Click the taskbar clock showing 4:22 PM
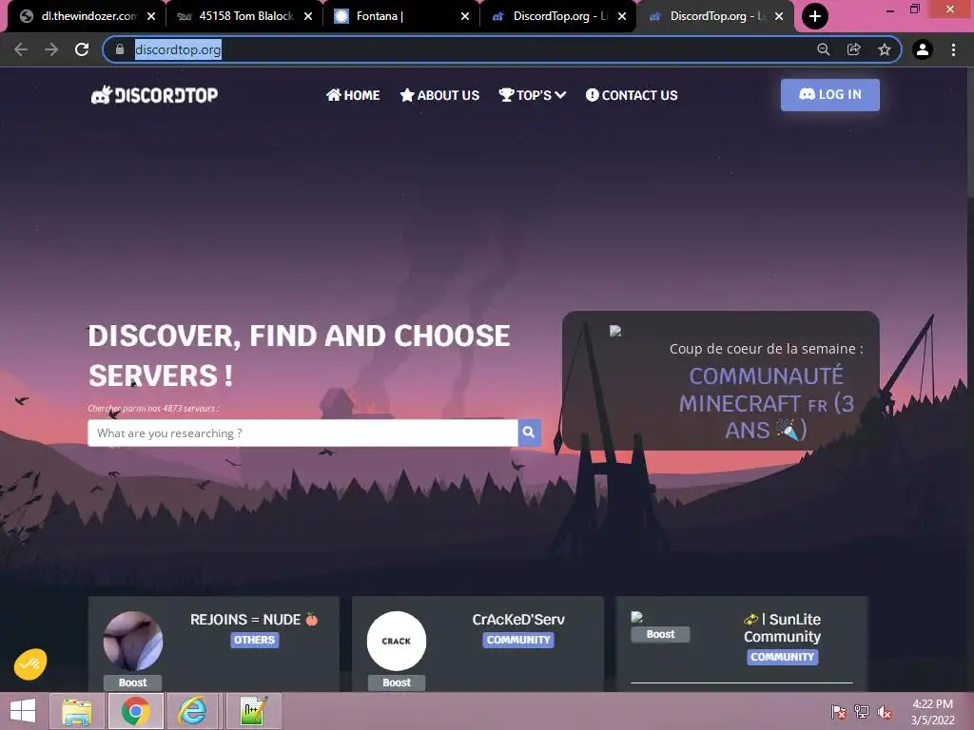This screenshot has width=974, height=730. pyautogui.click(x=932, y=711)
